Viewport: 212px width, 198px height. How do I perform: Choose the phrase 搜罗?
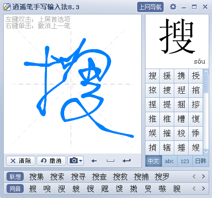162,177
